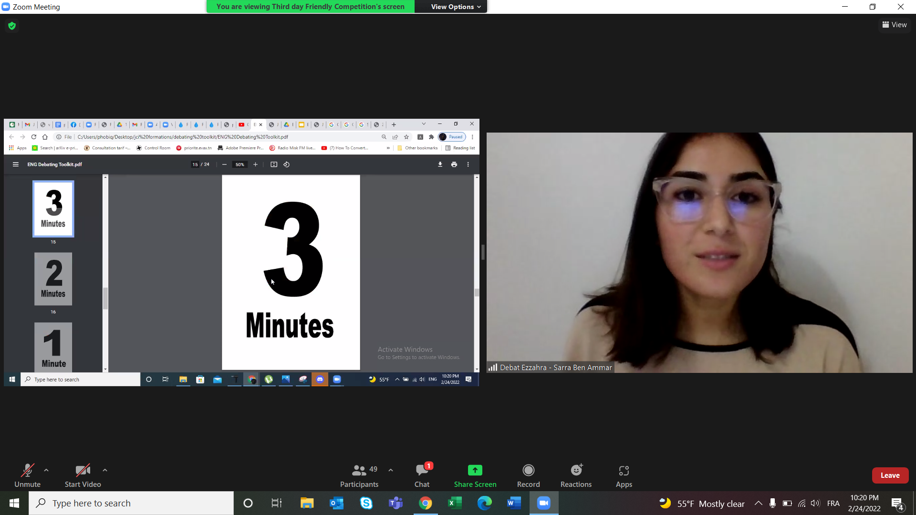
Task: Click the green encryption shield icon
Action: point(12,26)
